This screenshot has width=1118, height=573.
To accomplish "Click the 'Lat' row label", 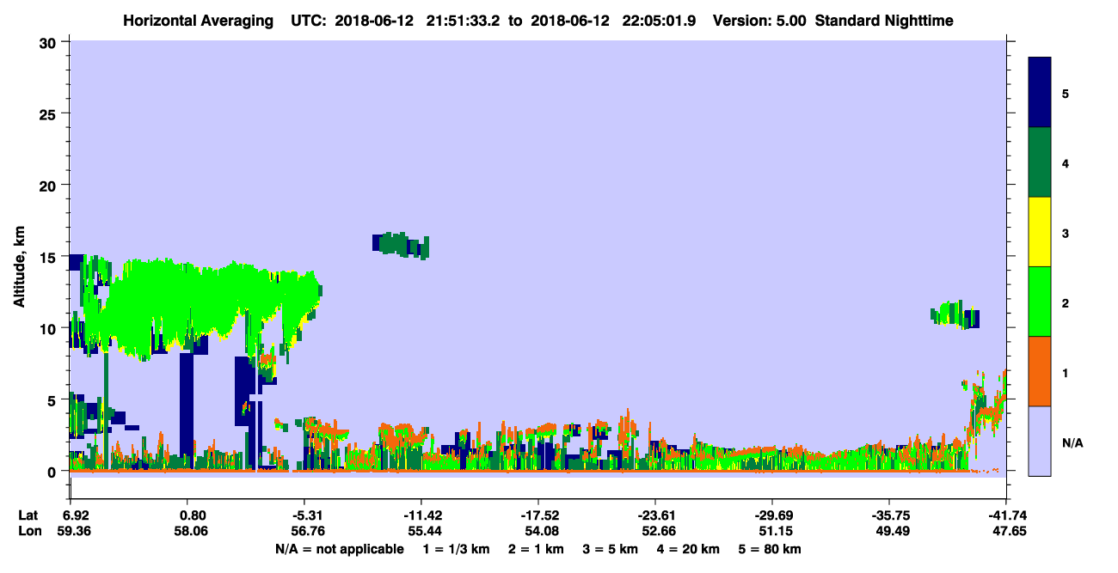I will [x=28, y=515].
